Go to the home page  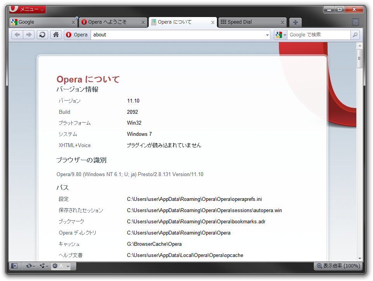(56, 35)
